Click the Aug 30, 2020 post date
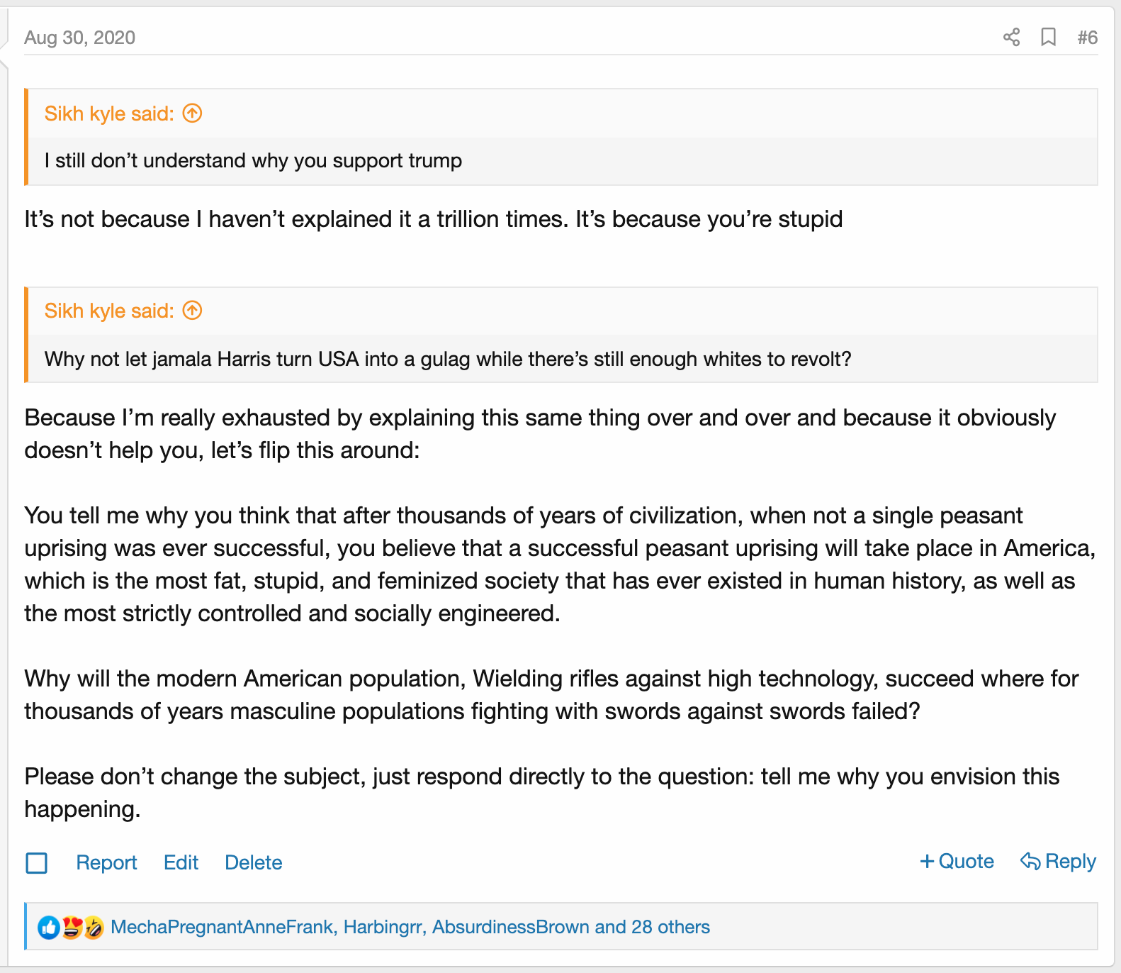 tap(79, 38)
